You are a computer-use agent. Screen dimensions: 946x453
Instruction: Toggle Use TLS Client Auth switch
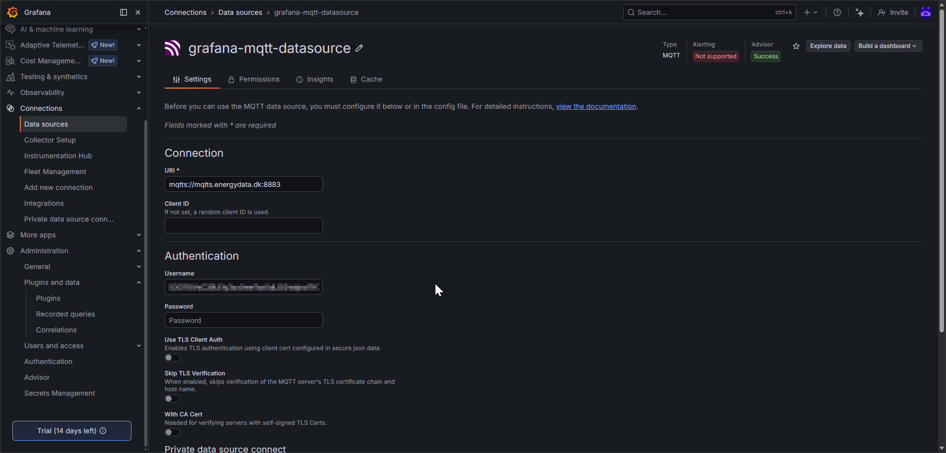[172, 358]
